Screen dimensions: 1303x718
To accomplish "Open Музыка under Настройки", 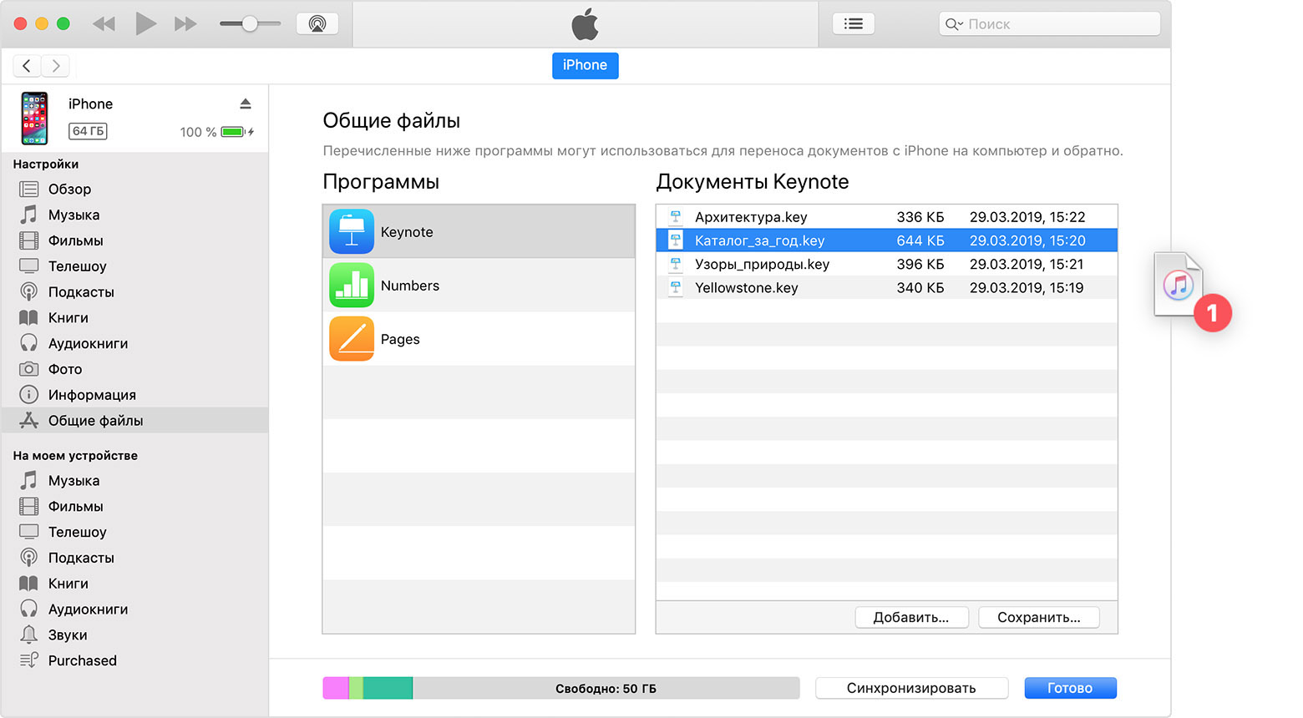I will (x=135, y=215).
